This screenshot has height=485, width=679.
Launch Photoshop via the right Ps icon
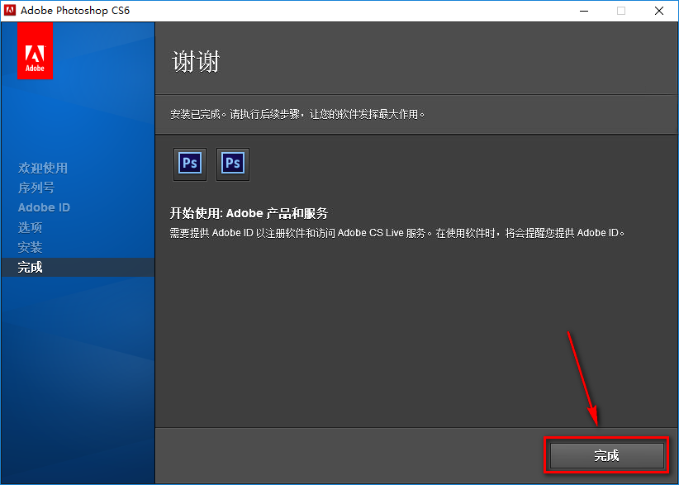tap(232, 164)
